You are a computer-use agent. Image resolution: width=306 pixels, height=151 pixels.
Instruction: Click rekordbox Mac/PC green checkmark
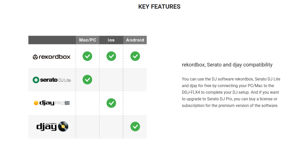tap(87, 56)
